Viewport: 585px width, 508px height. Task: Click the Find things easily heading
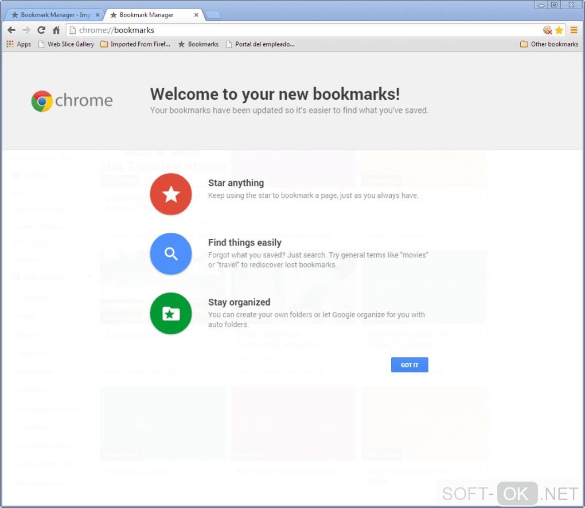pyautogui.click(x=245, y=243)
